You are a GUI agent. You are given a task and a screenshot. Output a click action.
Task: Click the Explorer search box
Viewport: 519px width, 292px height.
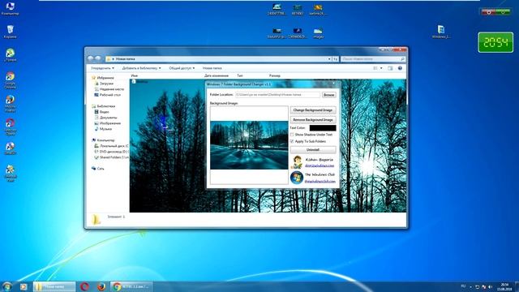point(373,59)
